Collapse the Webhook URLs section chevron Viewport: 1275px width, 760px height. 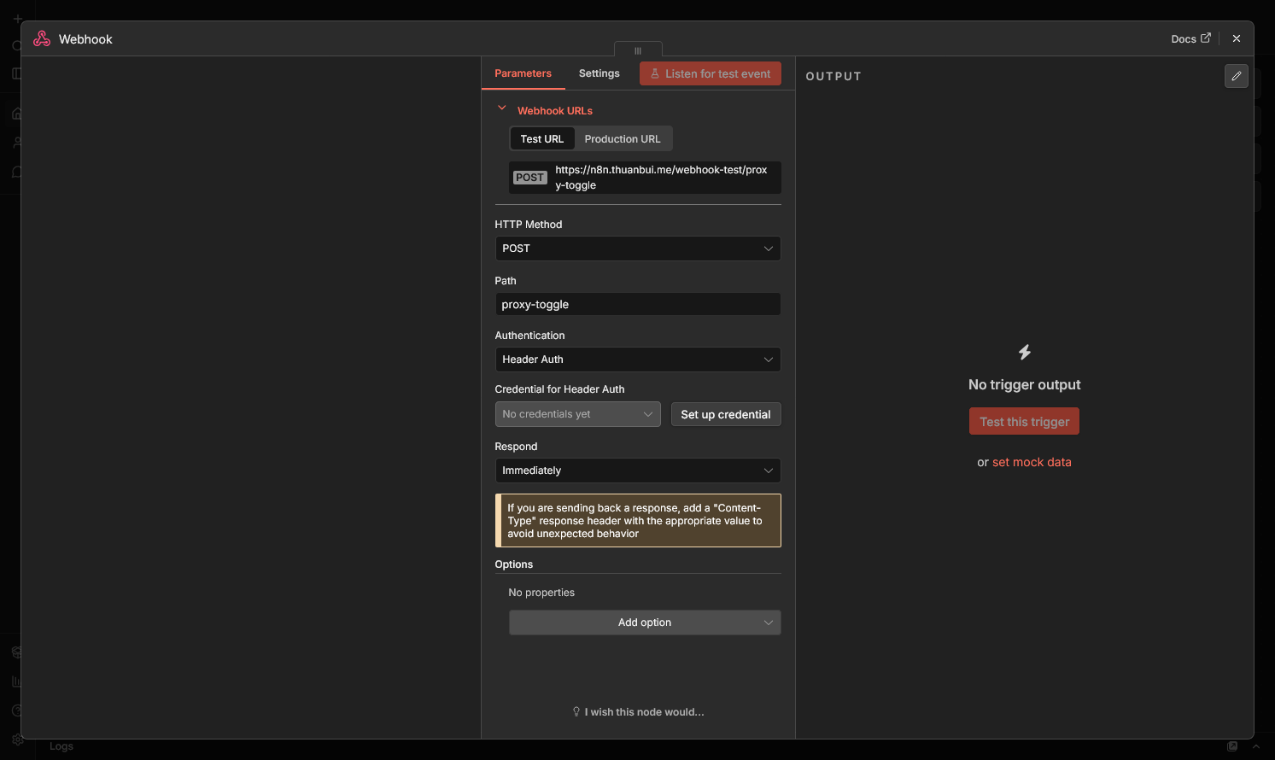pos(502,108)
